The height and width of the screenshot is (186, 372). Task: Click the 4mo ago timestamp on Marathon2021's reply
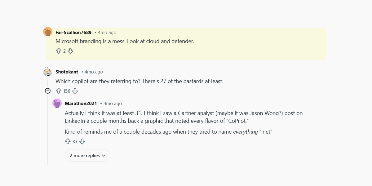click(113, 103)
